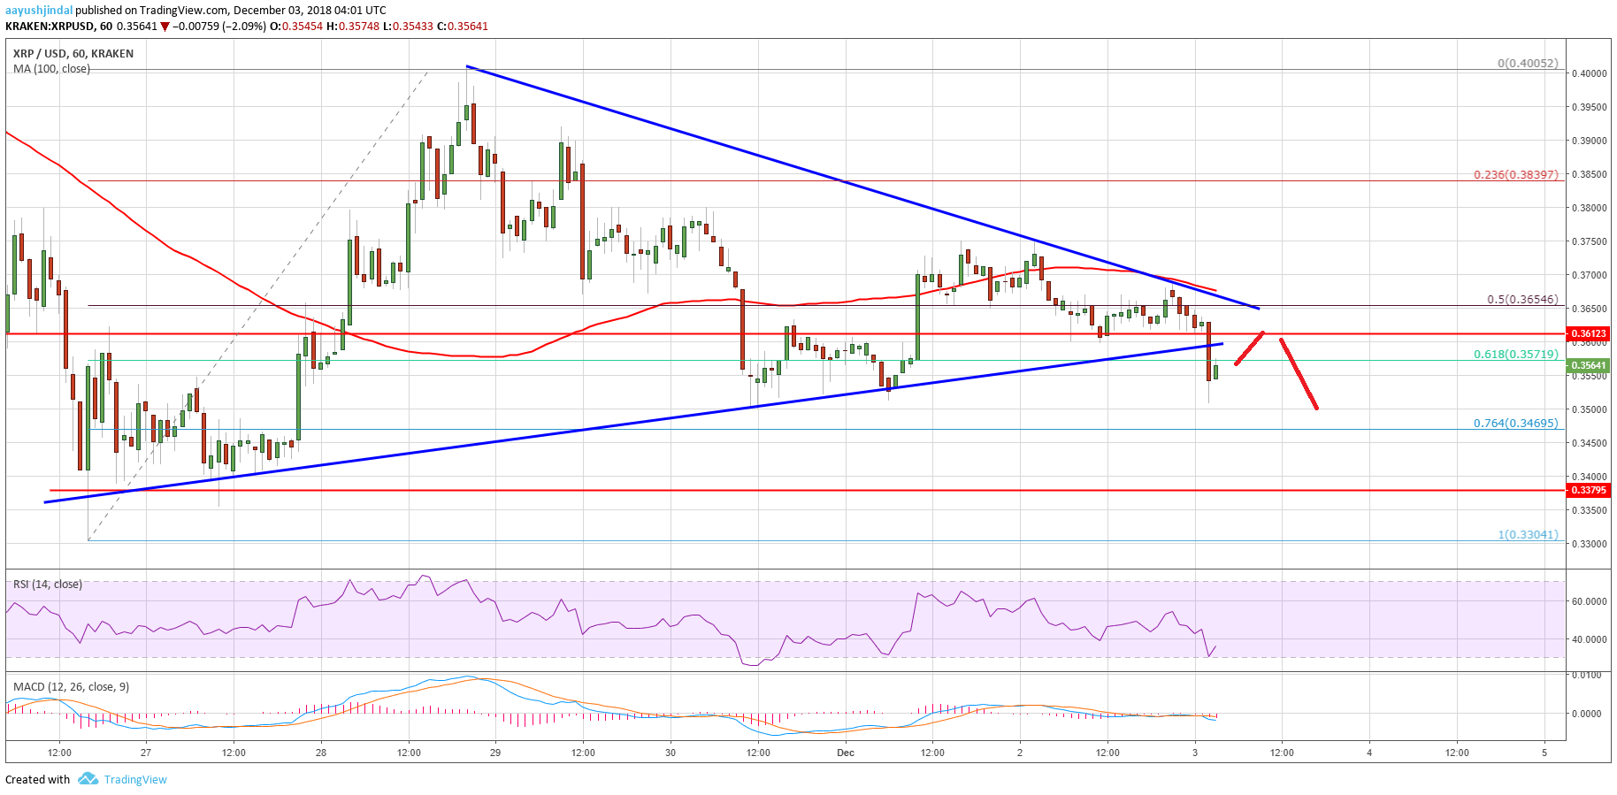Click the 'Created with' footer text

(37, 779)
